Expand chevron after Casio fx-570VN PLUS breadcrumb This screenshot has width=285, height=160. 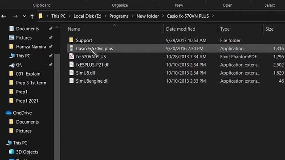click(x=213, y=16)
